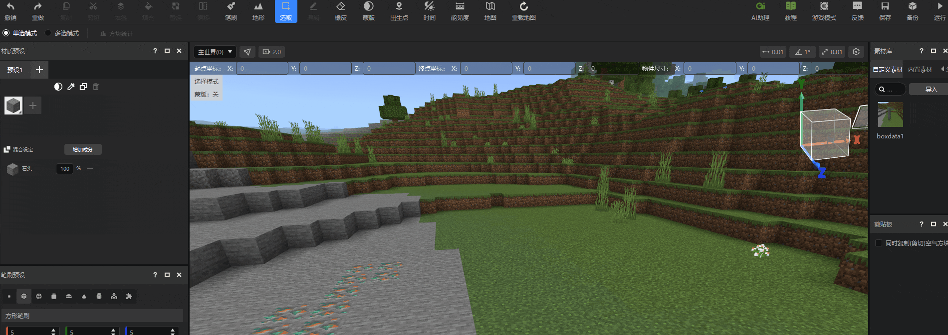Select the stone block material swatch
The image size is (948, 335).
(13, 106)
